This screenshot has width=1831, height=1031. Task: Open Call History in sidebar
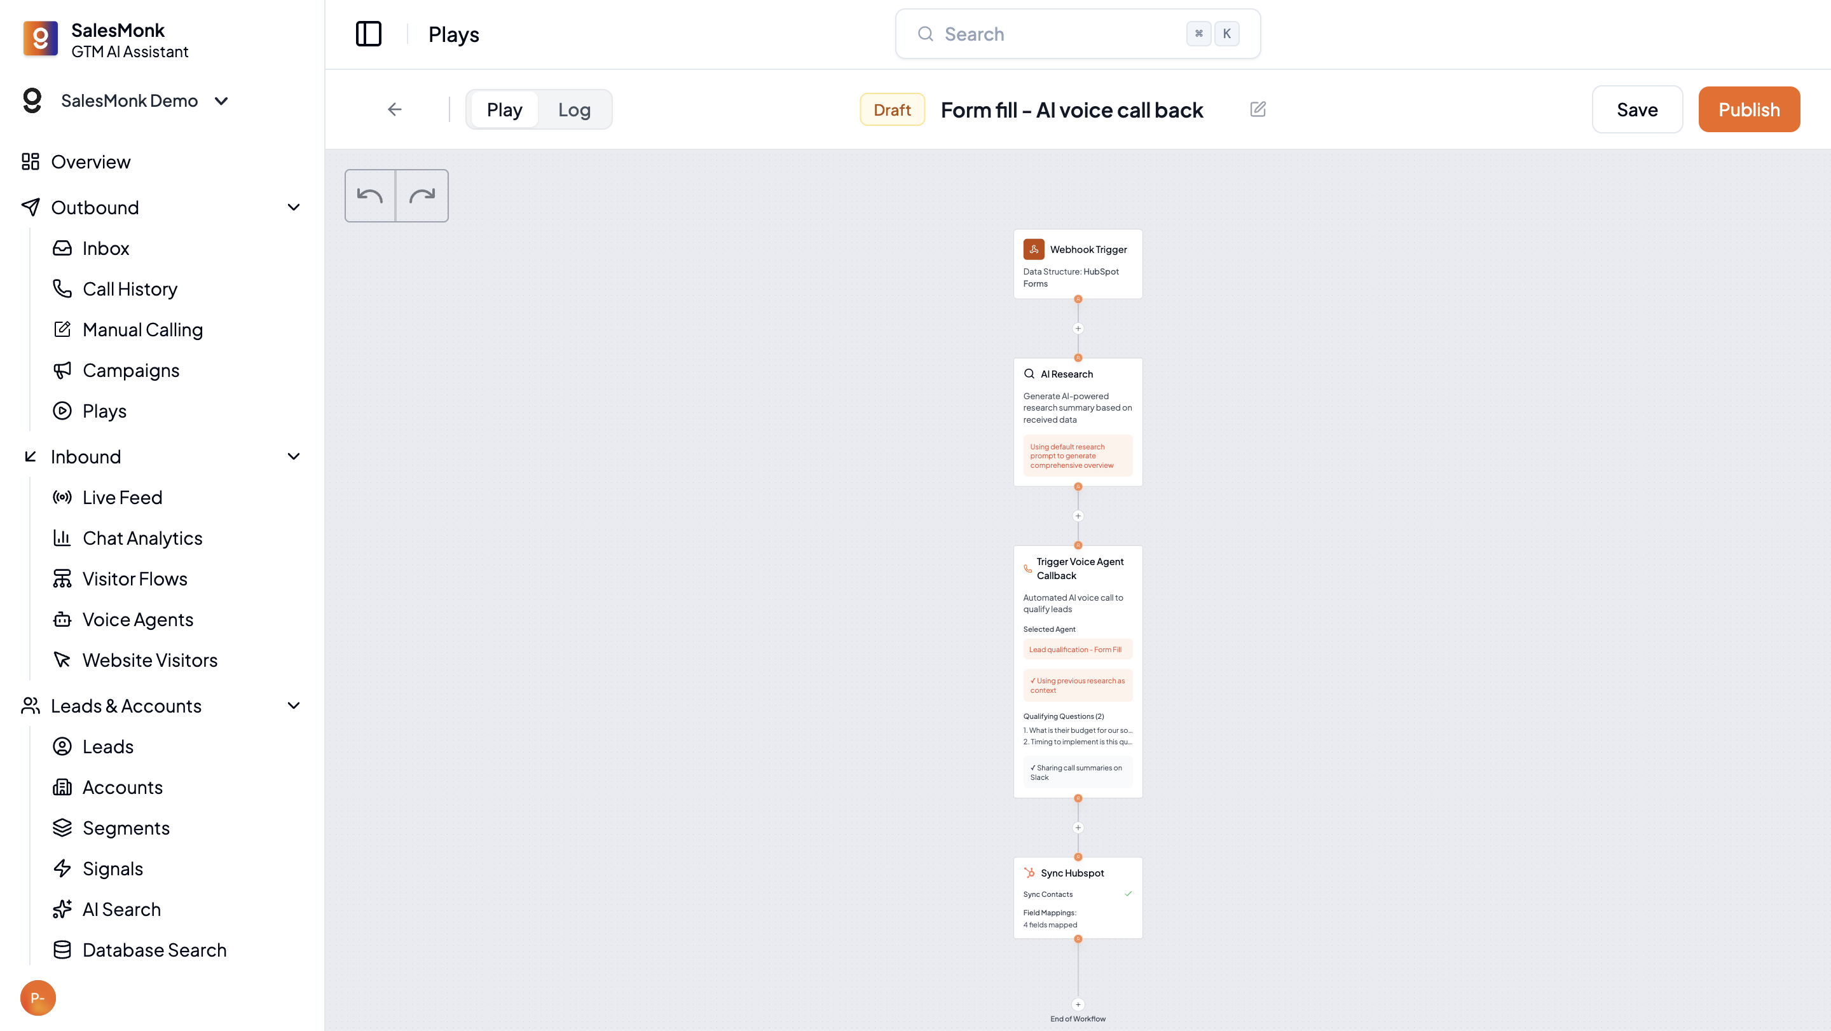129,289
